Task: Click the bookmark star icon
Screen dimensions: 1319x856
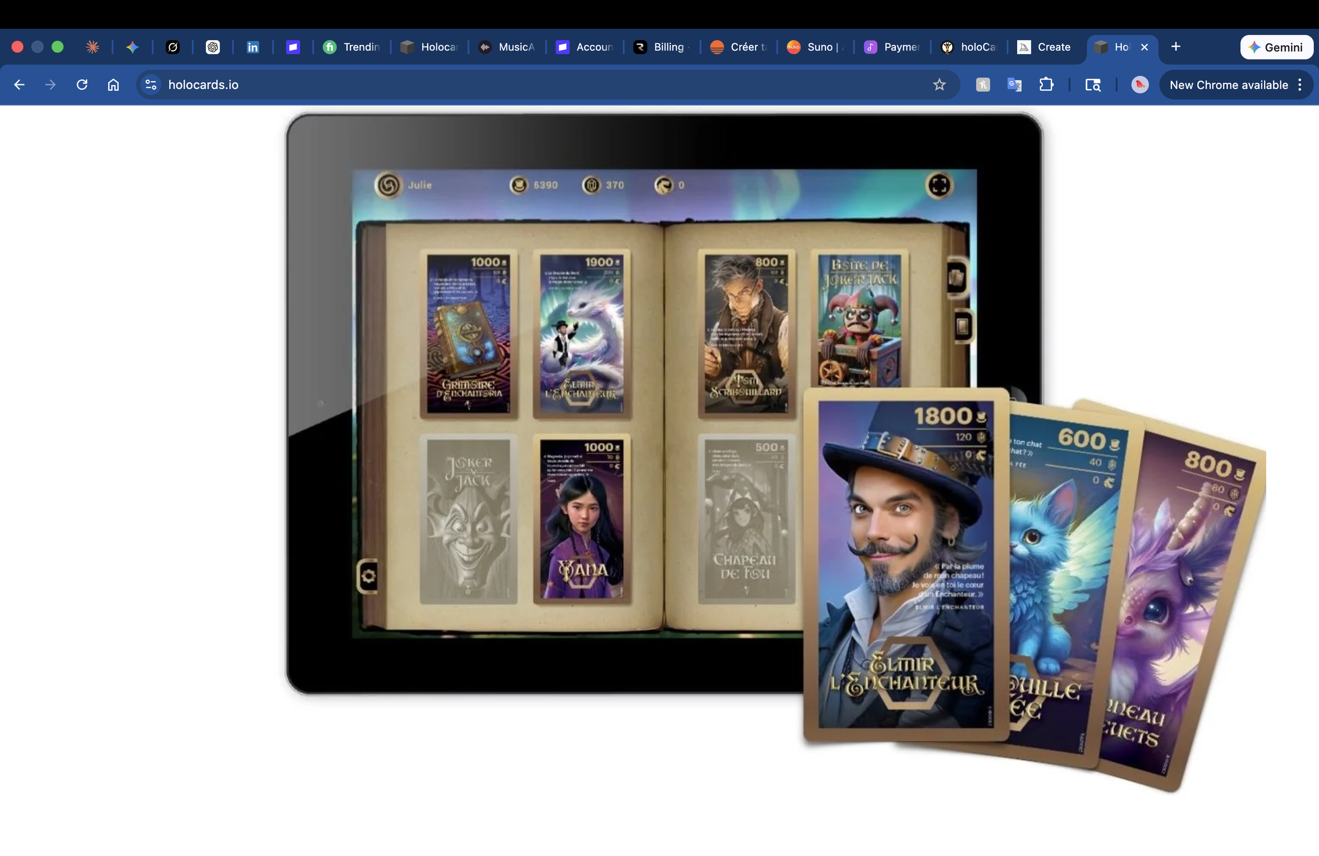Action: (939, 85)
